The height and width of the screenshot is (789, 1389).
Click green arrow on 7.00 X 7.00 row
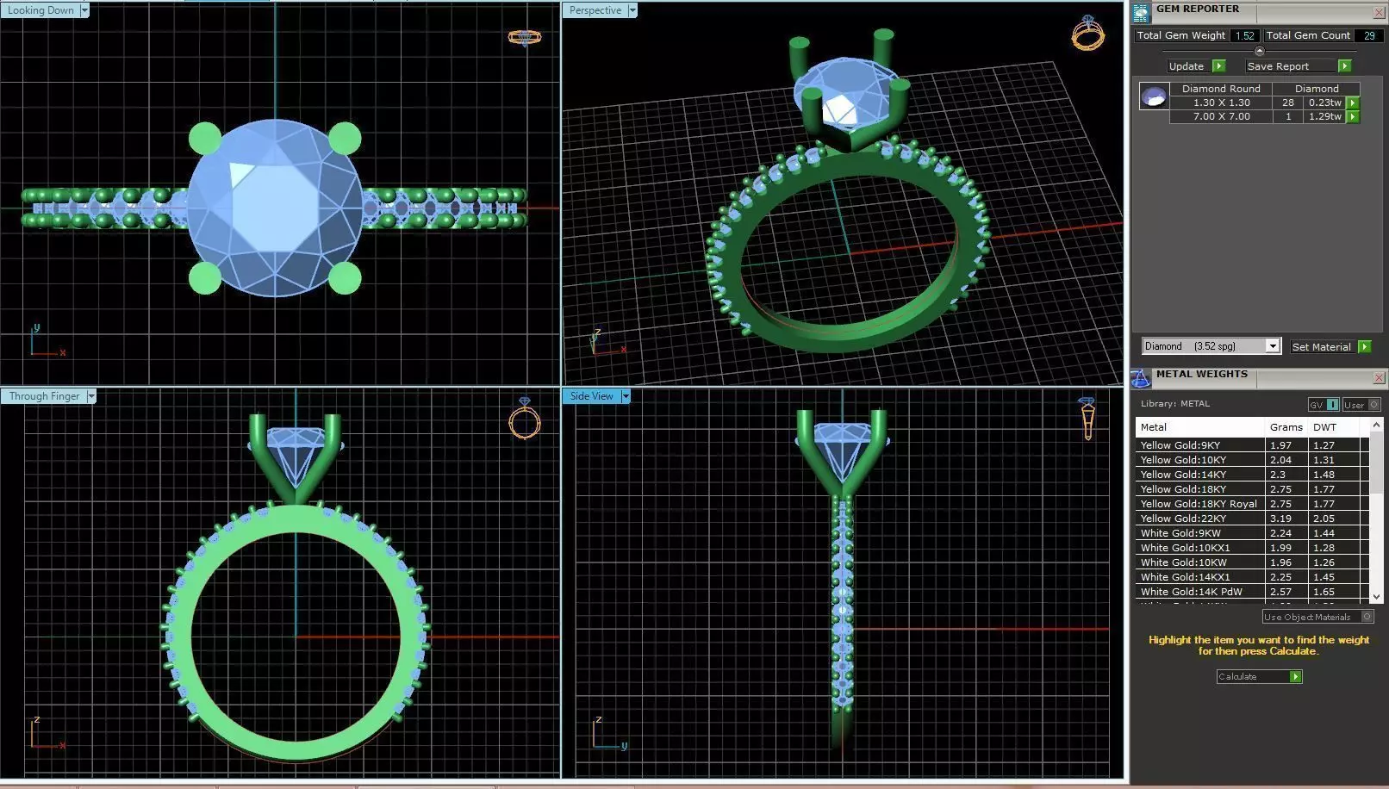pyautogui.click(x=1353, y=116)
